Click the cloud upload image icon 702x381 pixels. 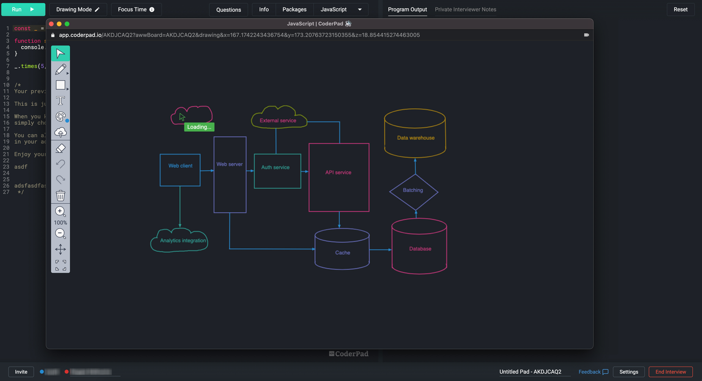[60, 133]
